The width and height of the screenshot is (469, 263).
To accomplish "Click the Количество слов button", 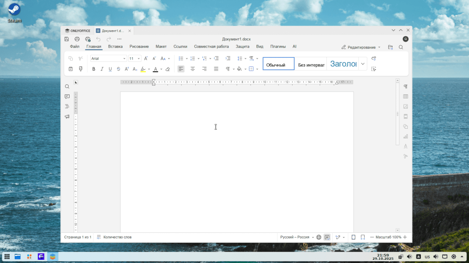I will (x=114, y=237).
